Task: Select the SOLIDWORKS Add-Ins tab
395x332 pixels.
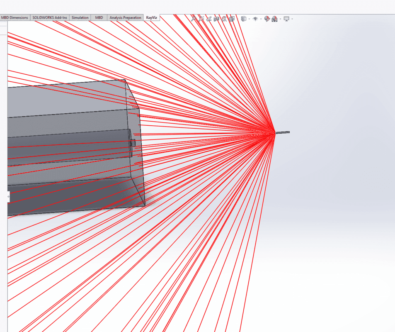Action: (x=50, y=17)
